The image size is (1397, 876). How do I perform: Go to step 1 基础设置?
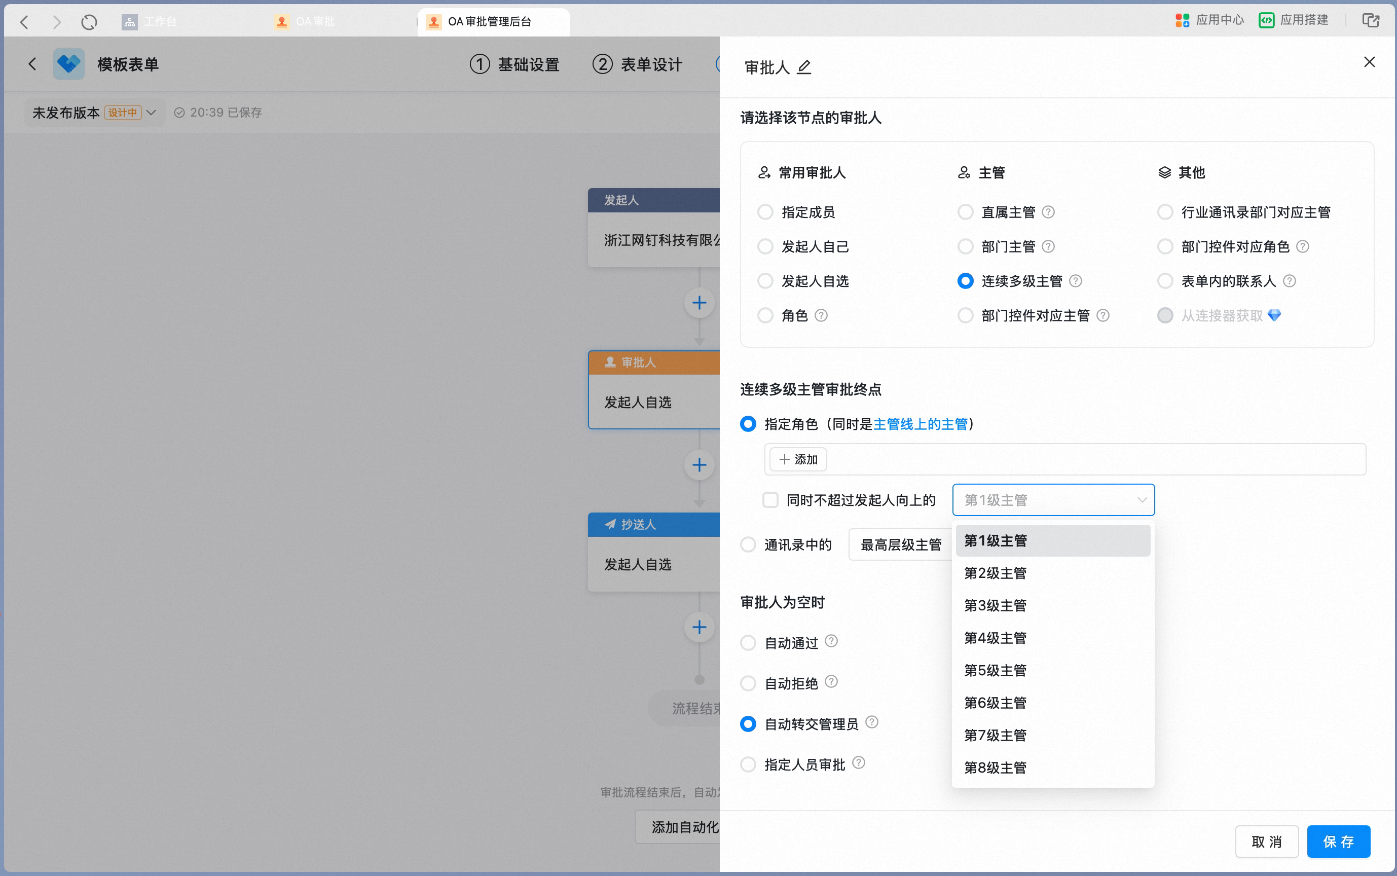[x=514, y=64]
